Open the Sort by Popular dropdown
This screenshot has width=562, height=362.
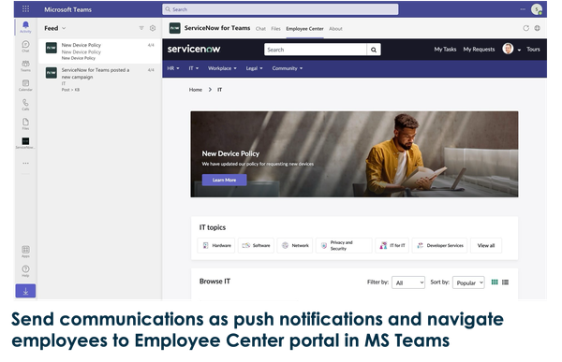click(x=468, y=282)
